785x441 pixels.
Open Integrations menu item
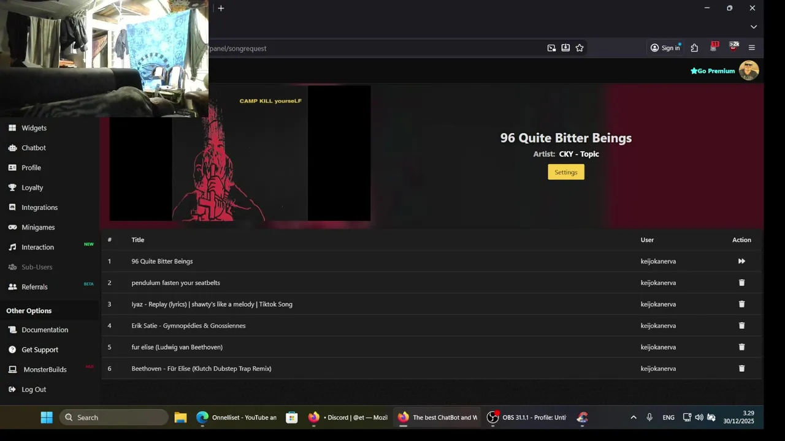(x=39, y=208)
